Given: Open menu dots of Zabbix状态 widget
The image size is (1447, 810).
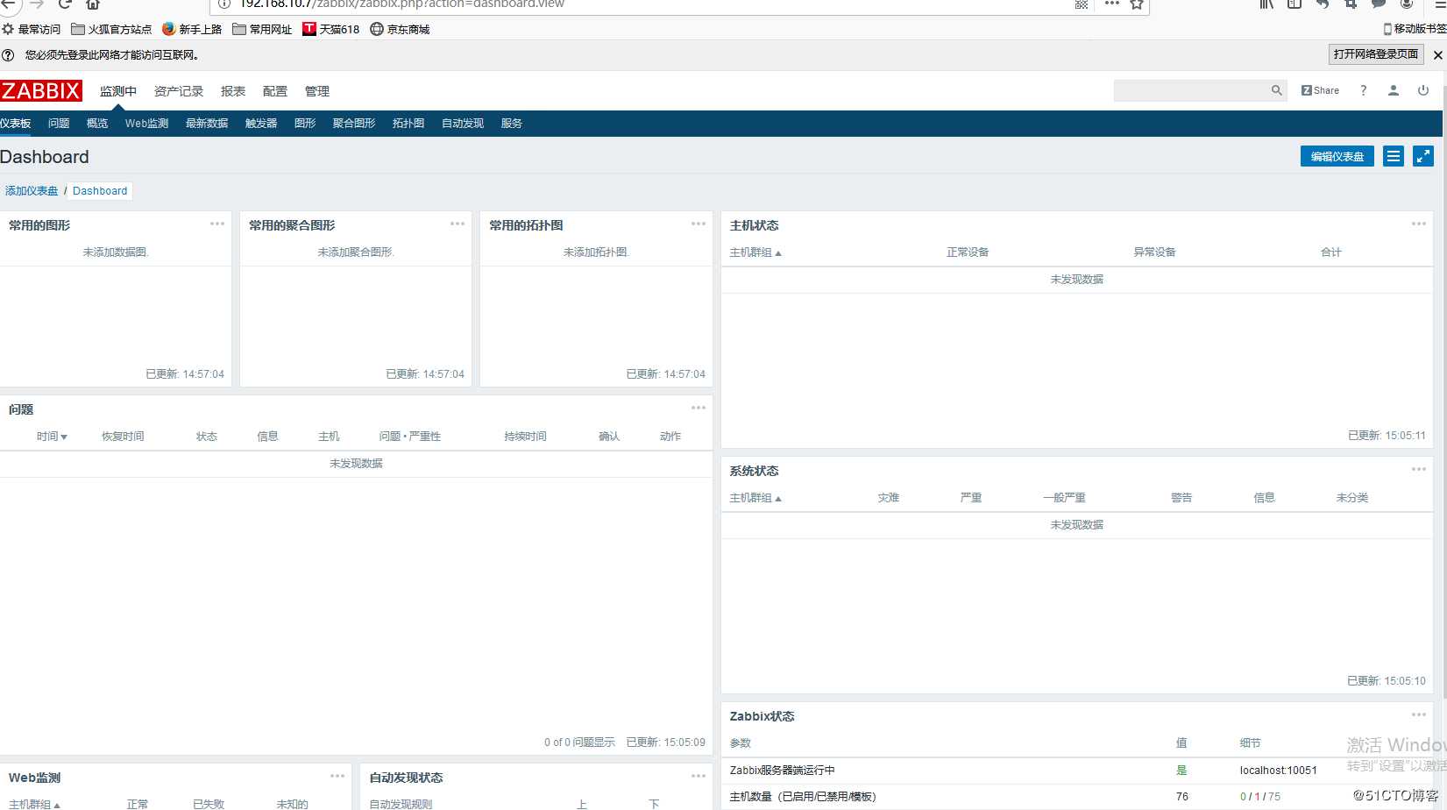Looking at the screenshot, I should pyautogui.click(x=1419, y=714).
